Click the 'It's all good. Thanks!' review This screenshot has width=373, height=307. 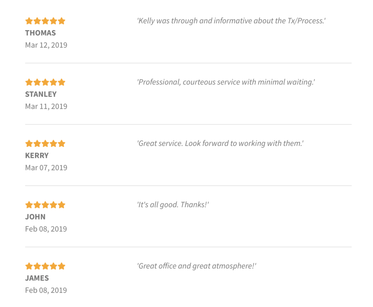click(x=173, y=205)
